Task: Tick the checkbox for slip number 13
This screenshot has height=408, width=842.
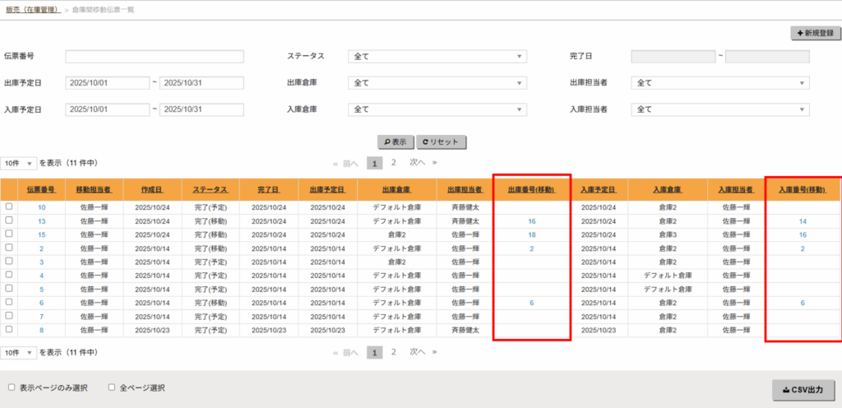Action: coord(9,220)
